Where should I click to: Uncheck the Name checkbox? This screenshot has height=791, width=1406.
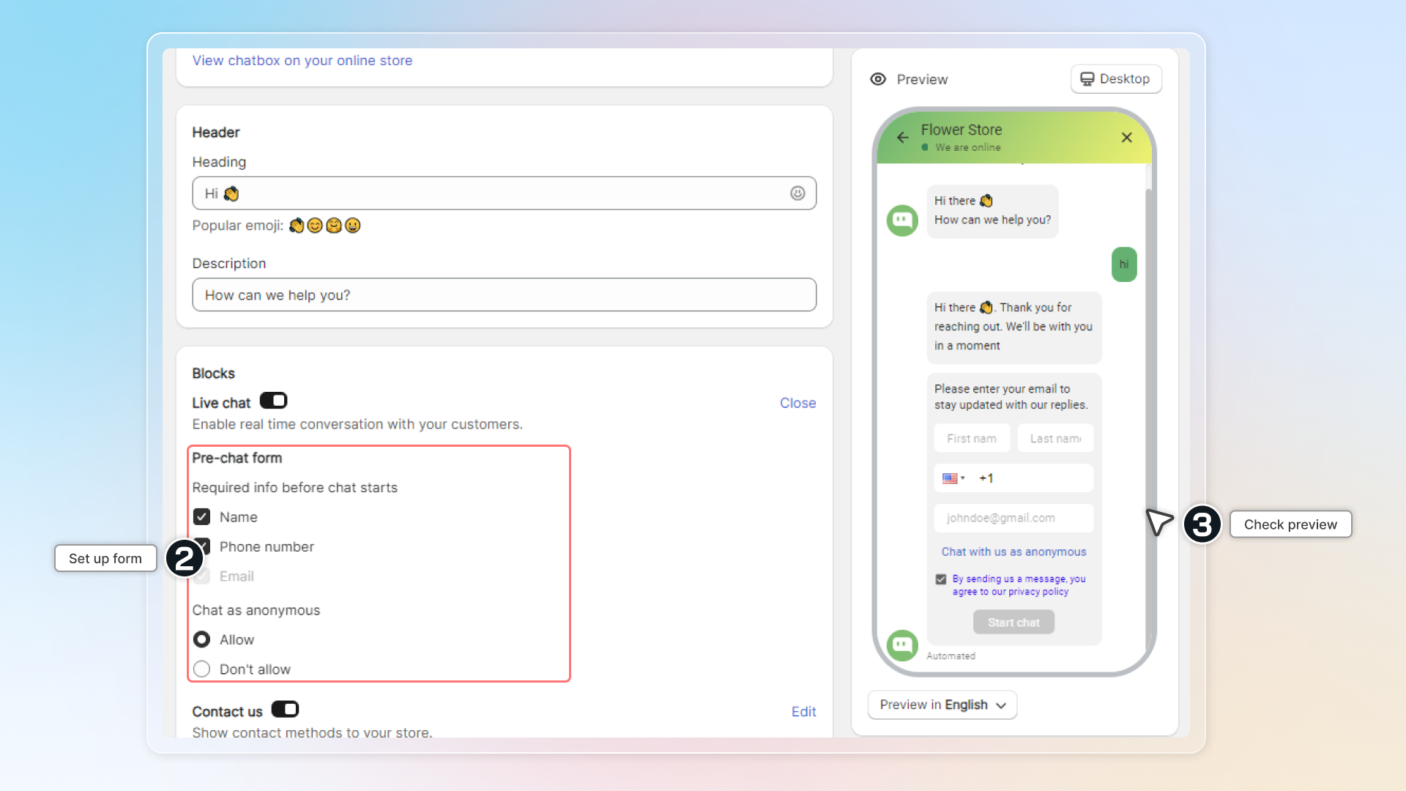point(202,517)
